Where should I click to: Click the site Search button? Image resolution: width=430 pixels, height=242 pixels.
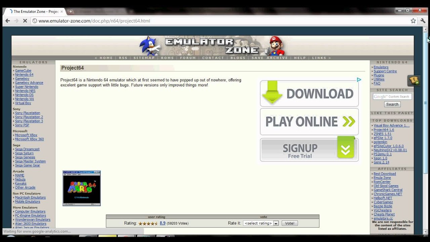[x=392, y=105]
